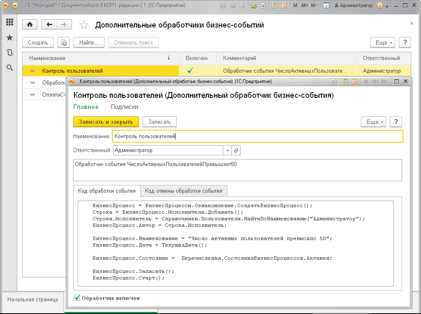Open the Еще menu in the dialog
421x314 pixels.
click(x=373, y=122)
